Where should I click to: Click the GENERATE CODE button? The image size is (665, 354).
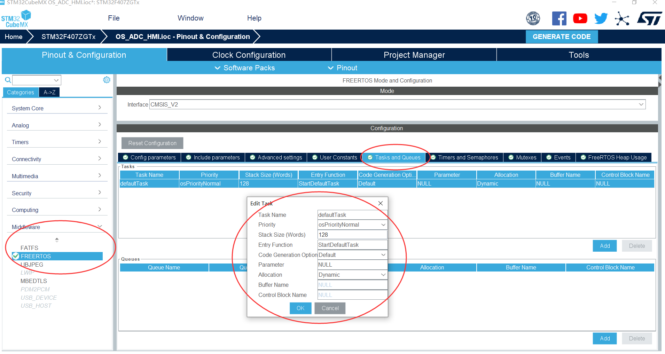(x=562, y=37)
